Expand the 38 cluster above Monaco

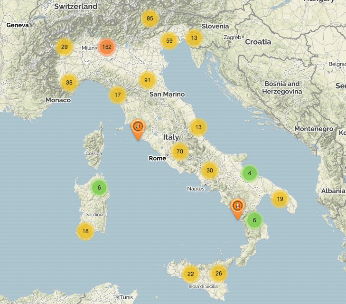pyautogui.click(x=69, y=83)
